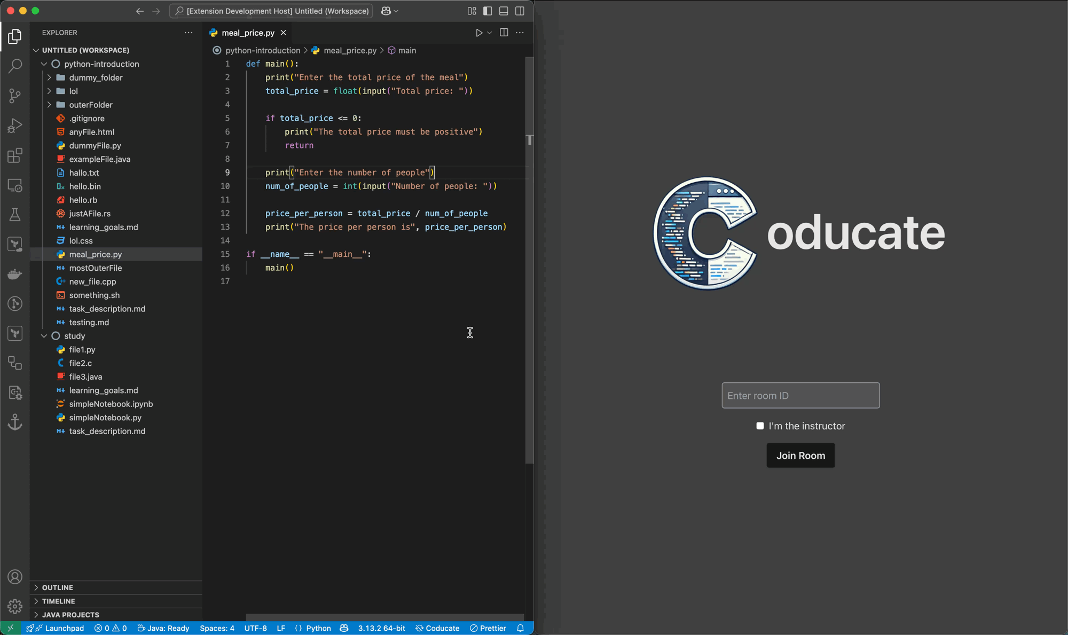Open the Source Control view

click(x=15, y=96)
